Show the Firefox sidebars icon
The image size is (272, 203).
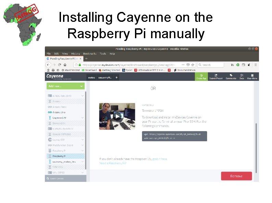click(243, 65)
